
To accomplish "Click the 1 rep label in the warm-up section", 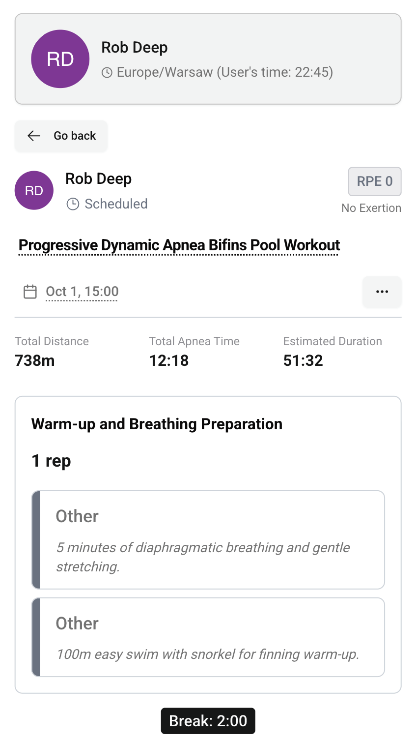I will [51, 461].
